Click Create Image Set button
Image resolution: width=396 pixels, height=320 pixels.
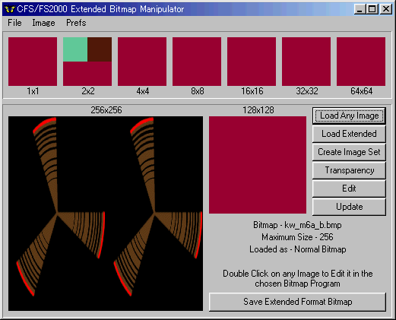tap(349, 152)
